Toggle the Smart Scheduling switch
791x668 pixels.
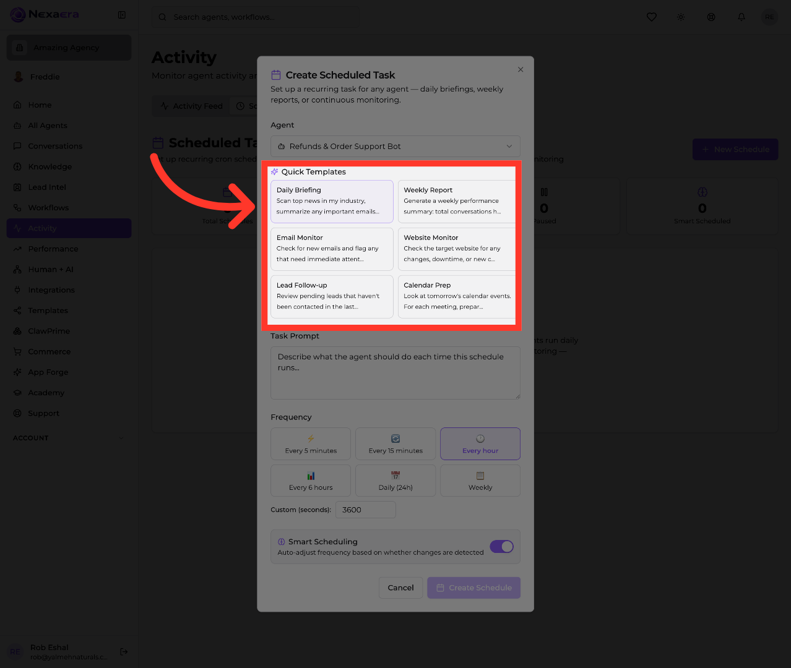[502, 547]
